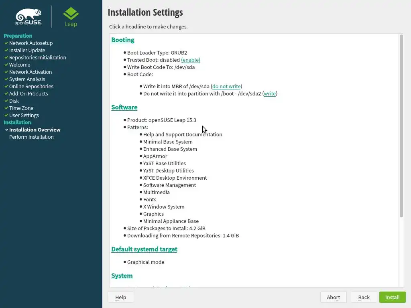Enable Trusted Boot via the enable link

coord(191,60)
